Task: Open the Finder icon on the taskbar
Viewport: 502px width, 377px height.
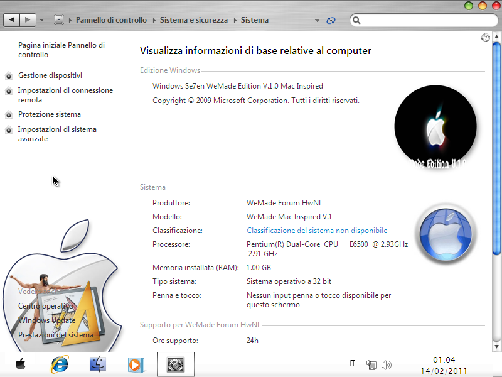Action: click(x=98, y=364)
